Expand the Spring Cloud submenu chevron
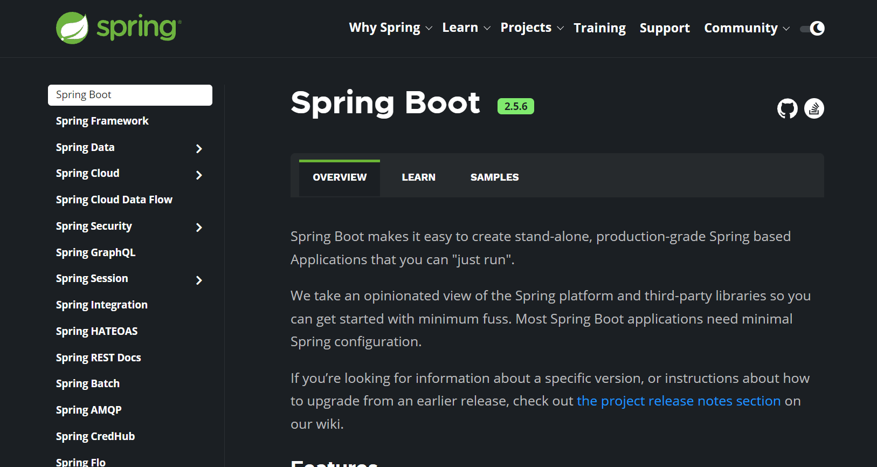Viewport: 877px width, 467px height. pyautogui.click(x=199, y=175)
